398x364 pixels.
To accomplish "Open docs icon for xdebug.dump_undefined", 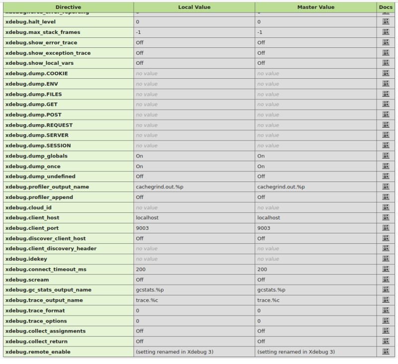I will click(x=386, y=176).
